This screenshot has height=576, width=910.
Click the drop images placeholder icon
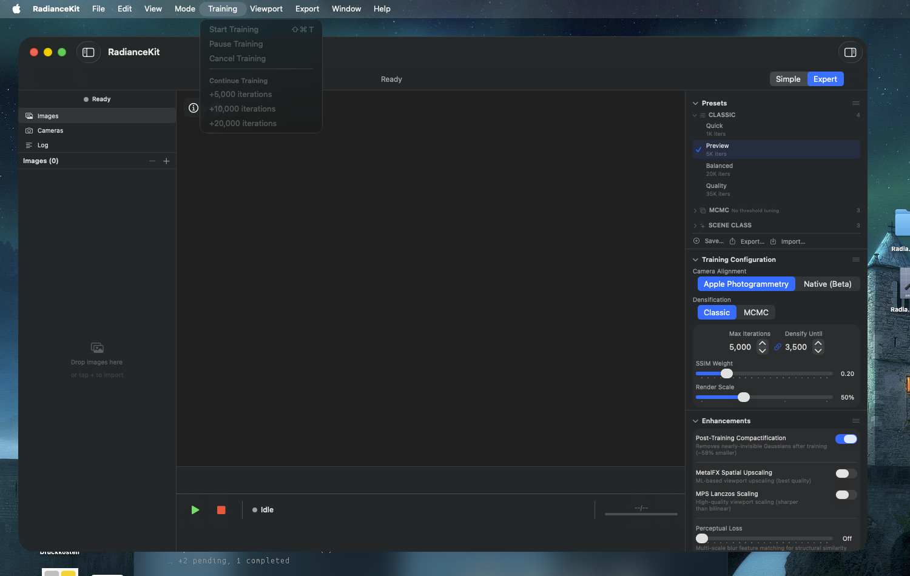coord(97,348)
